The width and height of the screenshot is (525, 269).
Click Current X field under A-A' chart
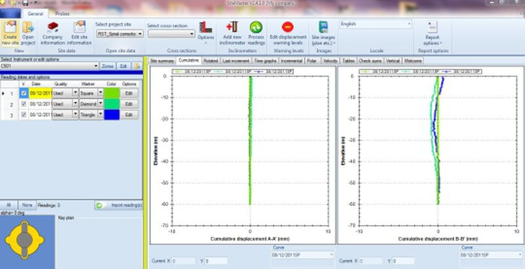[x=184, y=261]
